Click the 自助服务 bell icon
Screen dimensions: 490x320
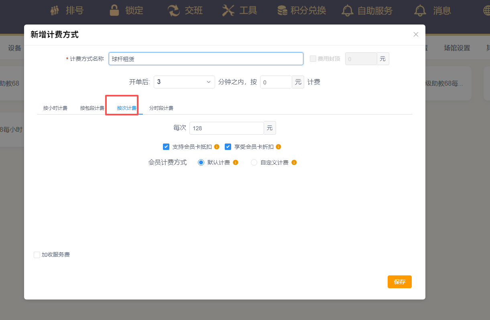point(348,11)
